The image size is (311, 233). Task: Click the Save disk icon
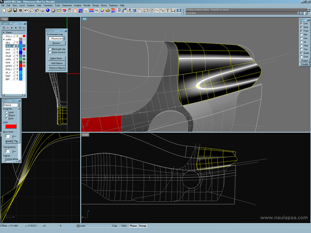tap(15, 10)
